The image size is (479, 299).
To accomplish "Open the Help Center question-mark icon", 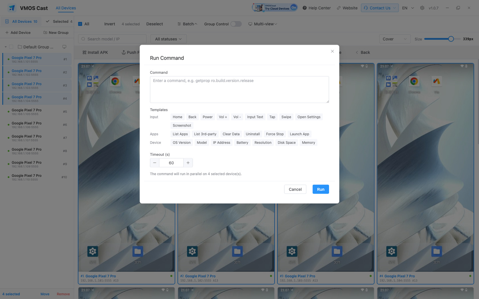I will point(304,8).
